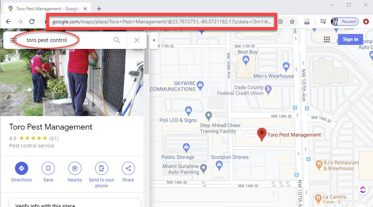Reload the page
The height and width of the screenshot is (207, 373).
click(32, 22)
